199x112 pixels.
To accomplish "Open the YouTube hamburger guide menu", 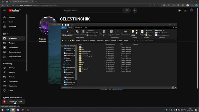I will [4, 11].
